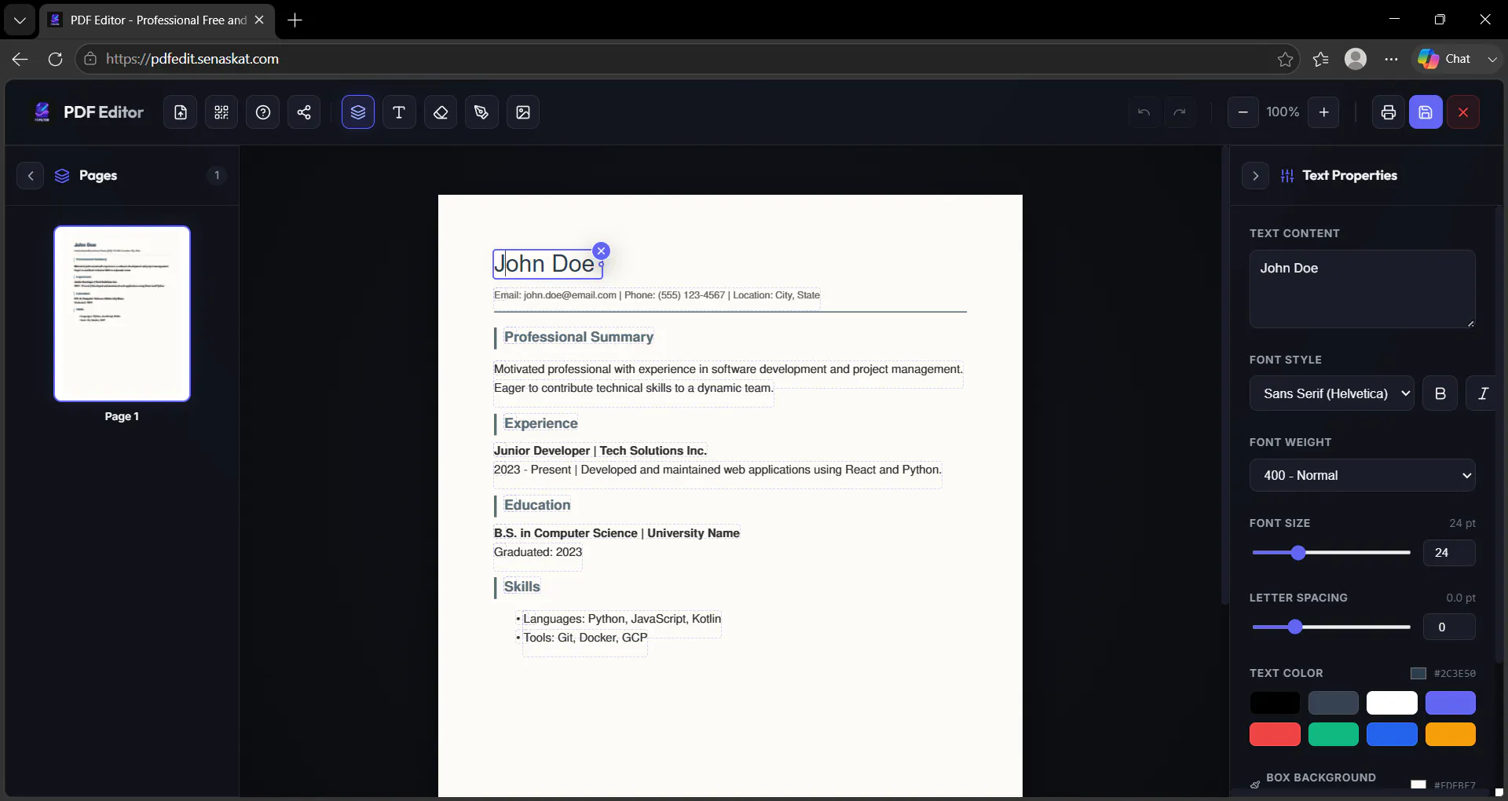Screen dimensions: 1508x801
Task: Click 'Tools: Git, Docker, GCP' line
Action: tap(585, 638)
